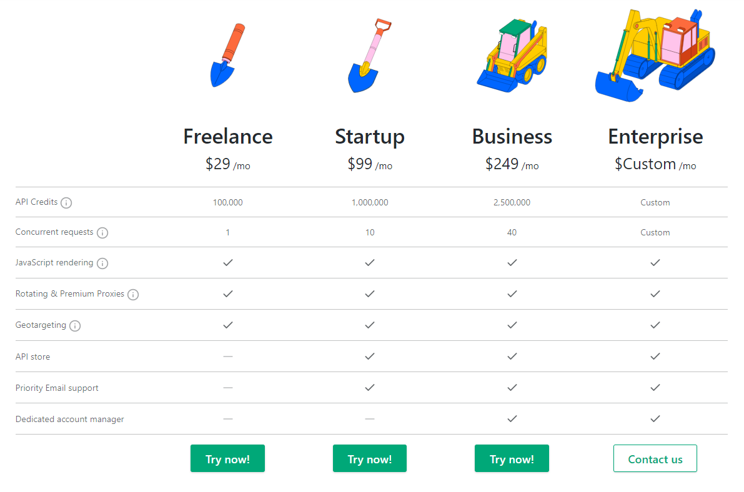Click the JavaScript rendering checkmark under Freelance
Viewport: 744px width, 492px height.
tap(227, 263)
